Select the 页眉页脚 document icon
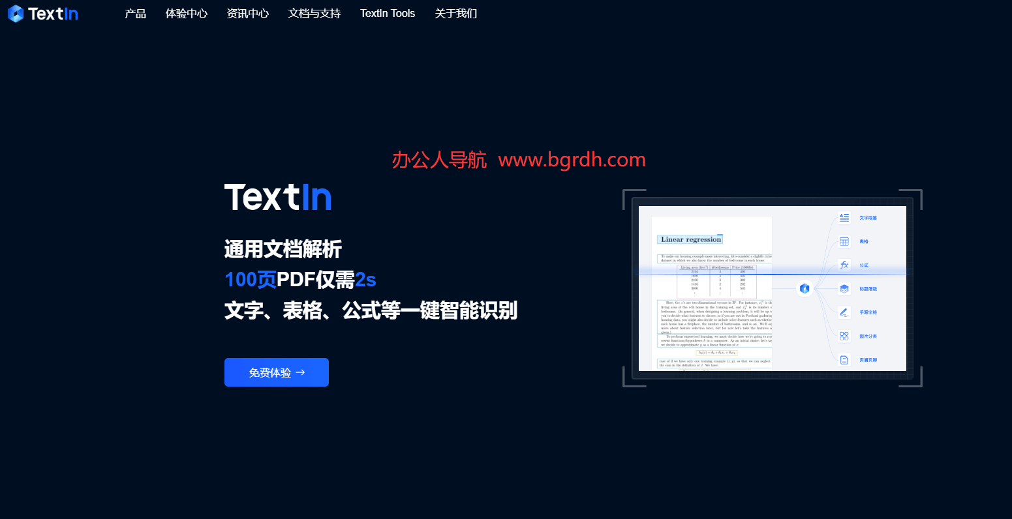1012x519 pixels. (844, 359)
